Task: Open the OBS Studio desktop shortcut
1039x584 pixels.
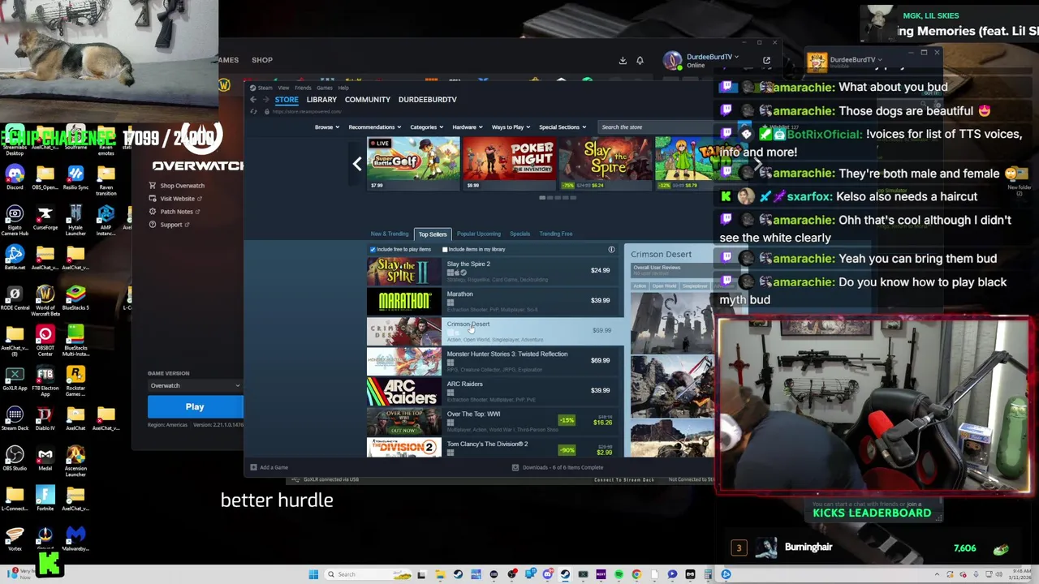Action: [x=15, y=458]
